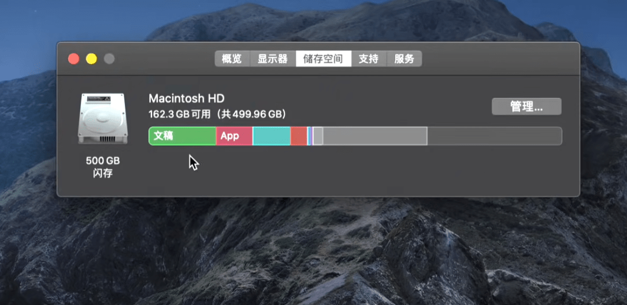Click the teal storage bar segment
The width and height of the screenshot is (627, 305).
click(x=272, y=136)
